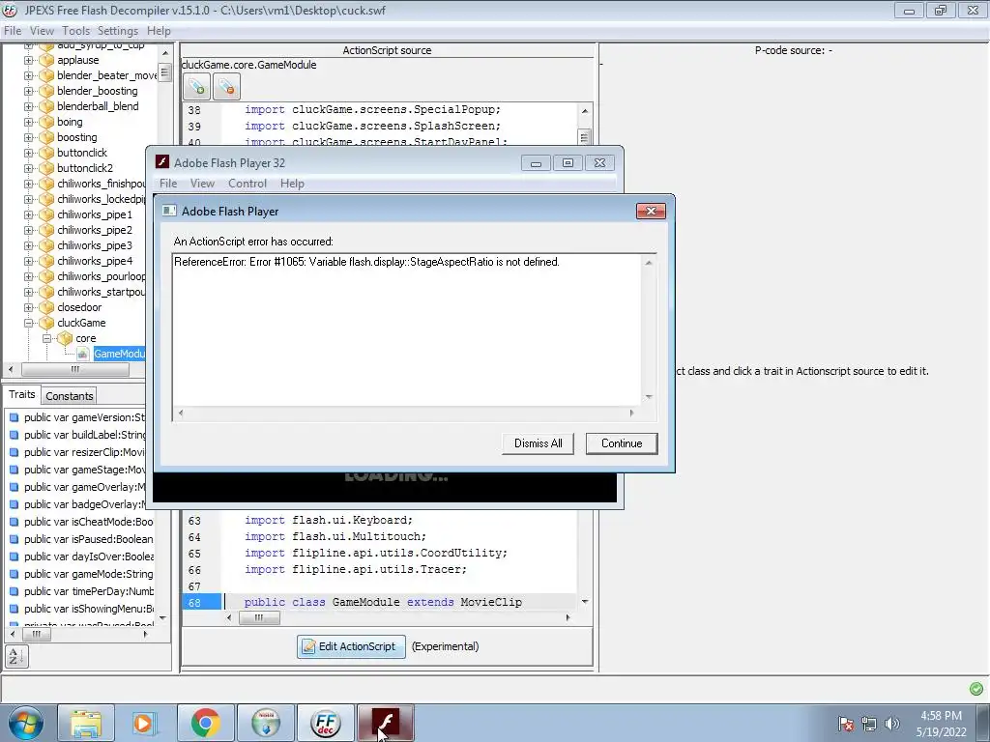The height and width of the screenshot is (742, 990).
Task: Open the Flash Player Control menu
Action: coord(247,184)
